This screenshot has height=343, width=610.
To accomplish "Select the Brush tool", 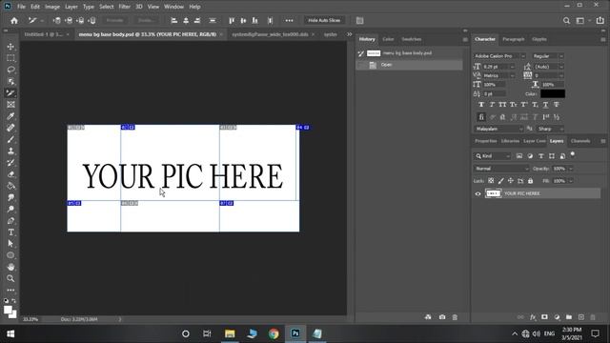I will click(x=10, y=139).
